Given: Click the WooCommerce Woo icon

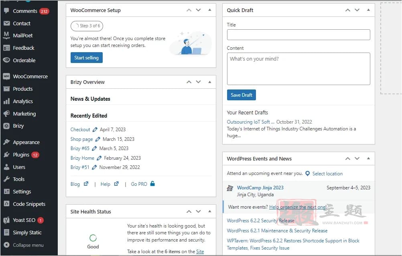Looking at the screenshot, I should (x=6, y=77).
